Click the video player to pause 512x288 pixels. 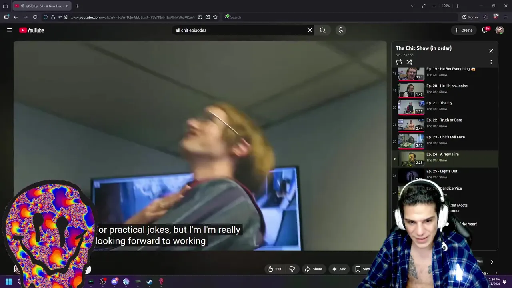pos(200,146)
